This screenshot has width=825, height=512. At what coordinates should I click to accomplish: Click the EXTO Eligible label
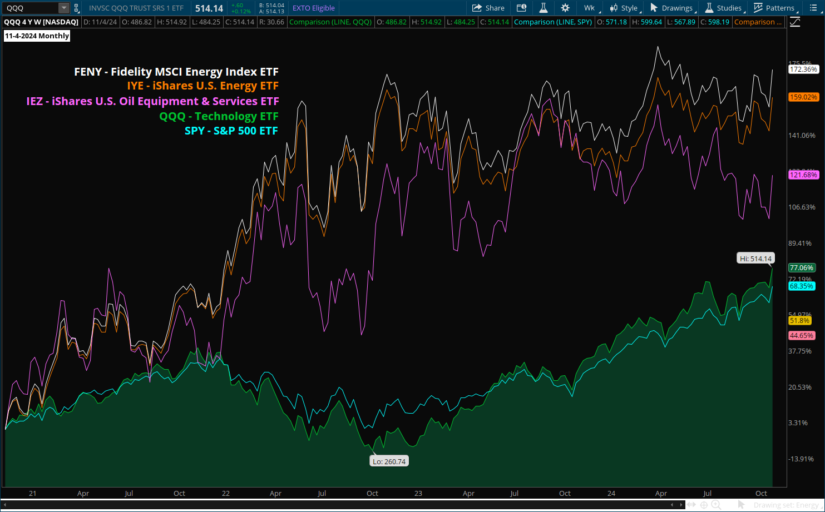pyautogui.click(x=314, y=8)
